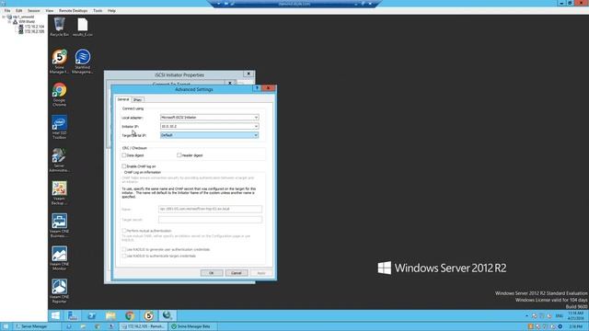Toggle the Data digest checkbox
Screen dimensions: 589x331
click(124, 155)
